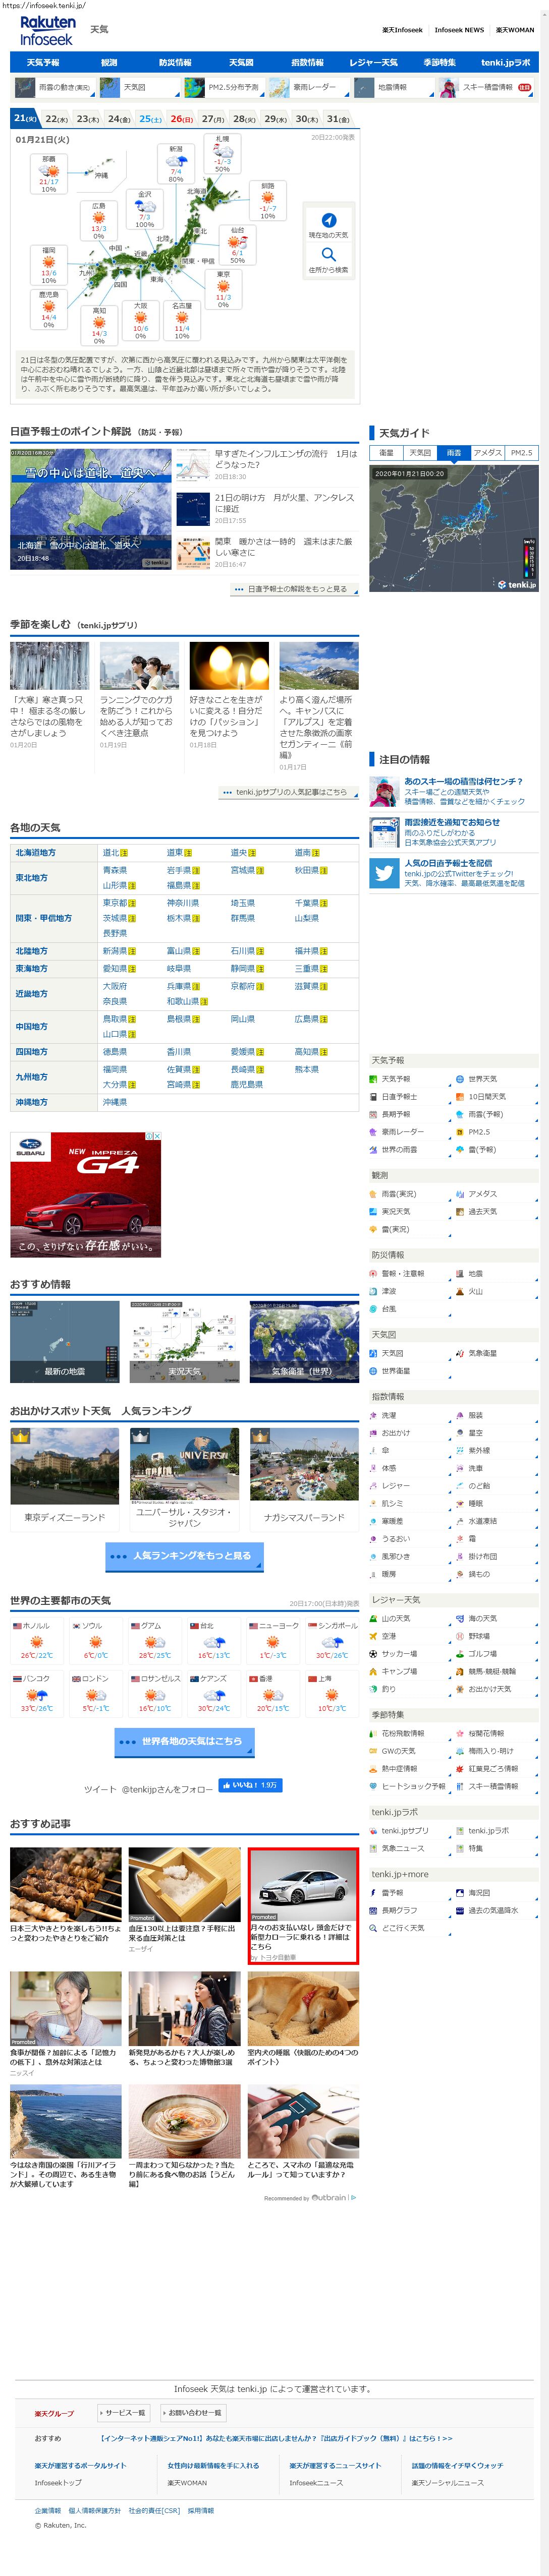Expand 人気ランキングをもっと見る button
Viewport: 549px width, 2576px height.
(x=185, y=1556)
